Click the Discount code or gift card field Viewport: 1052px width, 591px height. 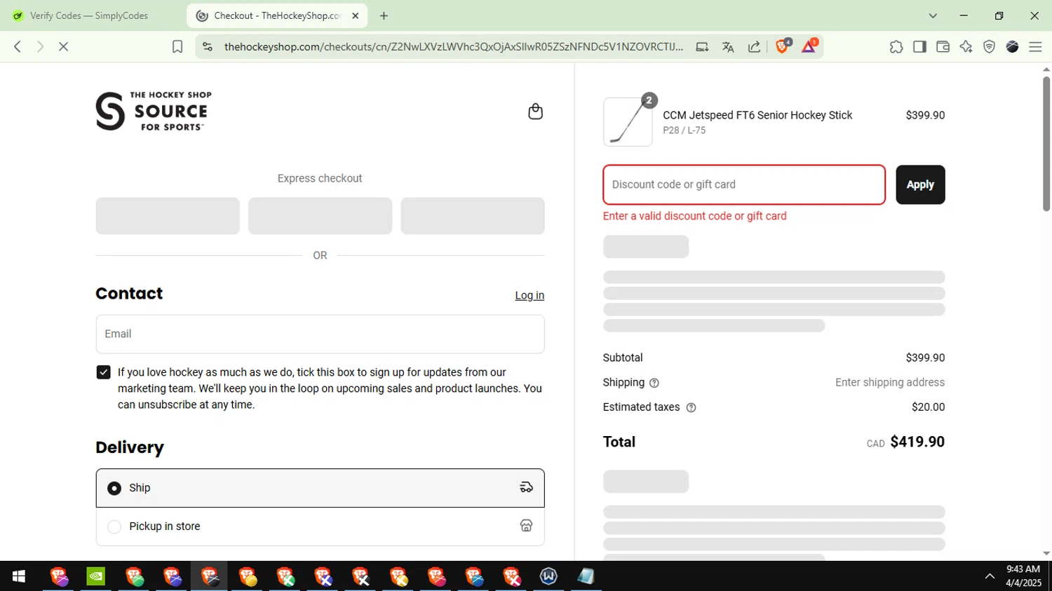click(744, 184)
